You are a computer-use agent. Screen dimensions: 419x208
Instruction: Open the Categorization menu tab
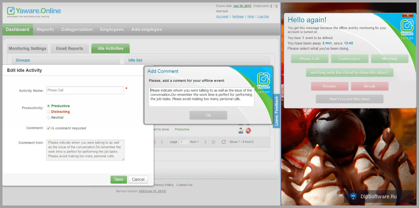77,30
